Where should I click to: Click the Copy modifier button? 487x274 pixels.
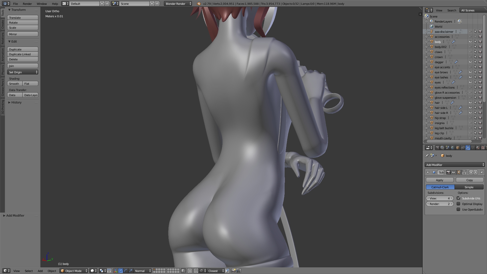coord(469,180)
